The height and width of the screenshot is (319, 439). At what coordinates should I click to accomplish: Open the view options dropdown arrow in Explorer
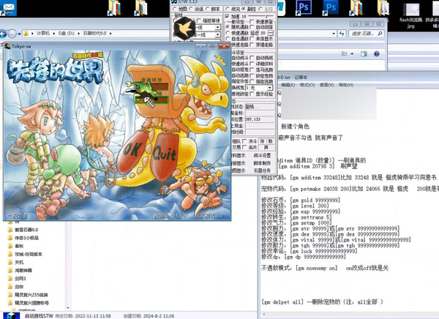pyautogui.click(x=352, y=53)
